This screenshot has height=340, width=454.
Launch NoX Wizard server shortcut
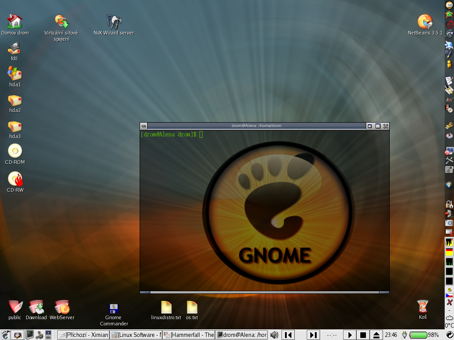(x=113, y=22)
